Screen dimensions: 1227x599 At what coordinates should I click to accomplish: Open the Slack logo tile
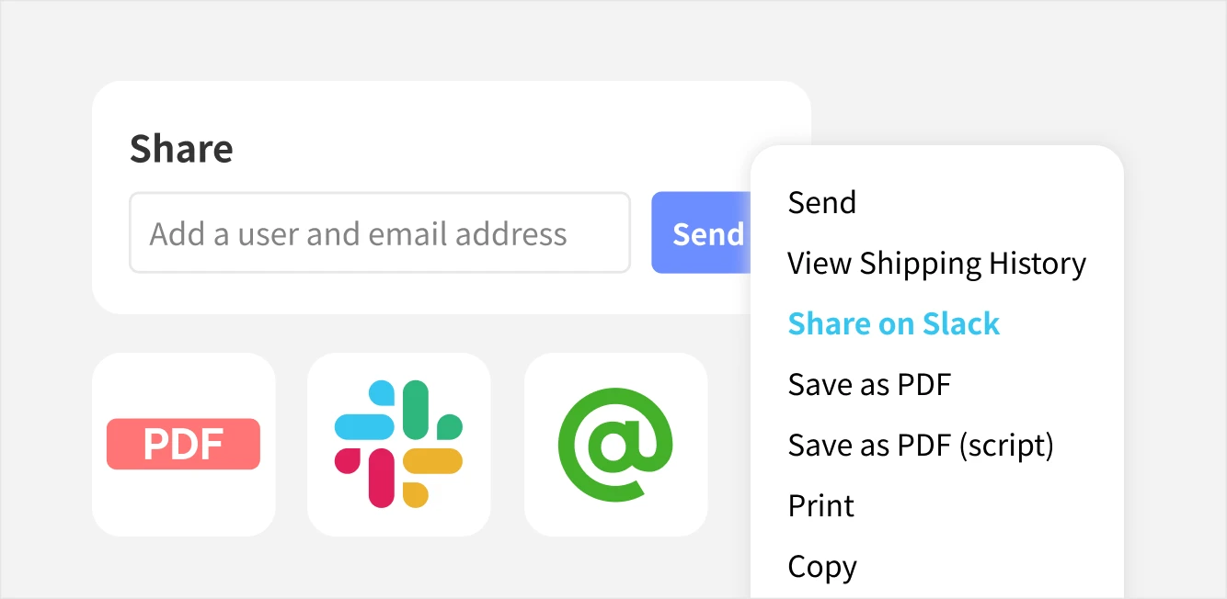coord(398,445)
